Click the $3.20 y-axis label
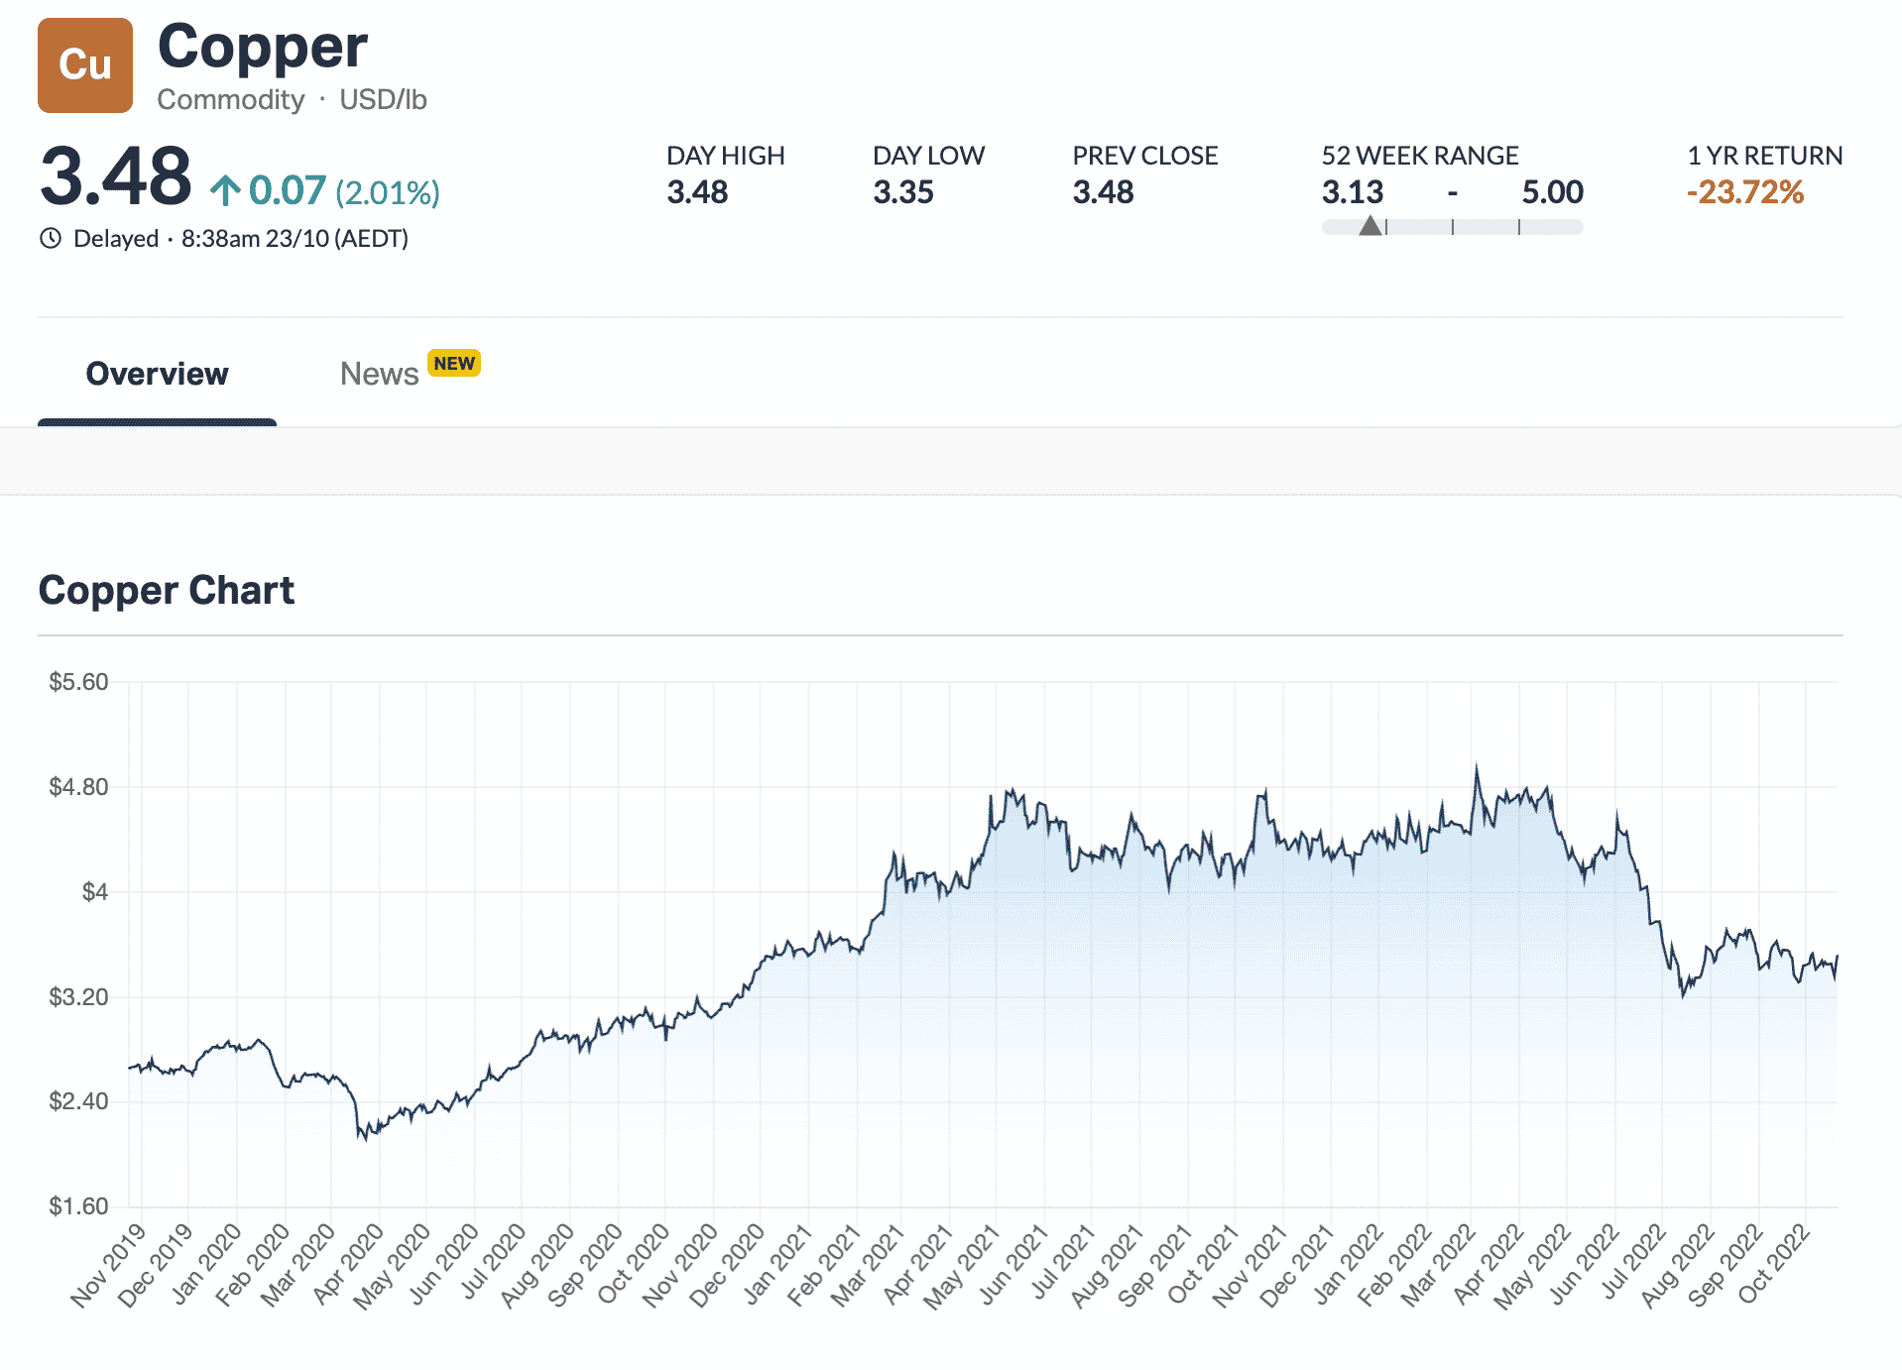This screenshot has height=1370, width=1902. click(x=78, y=997)
